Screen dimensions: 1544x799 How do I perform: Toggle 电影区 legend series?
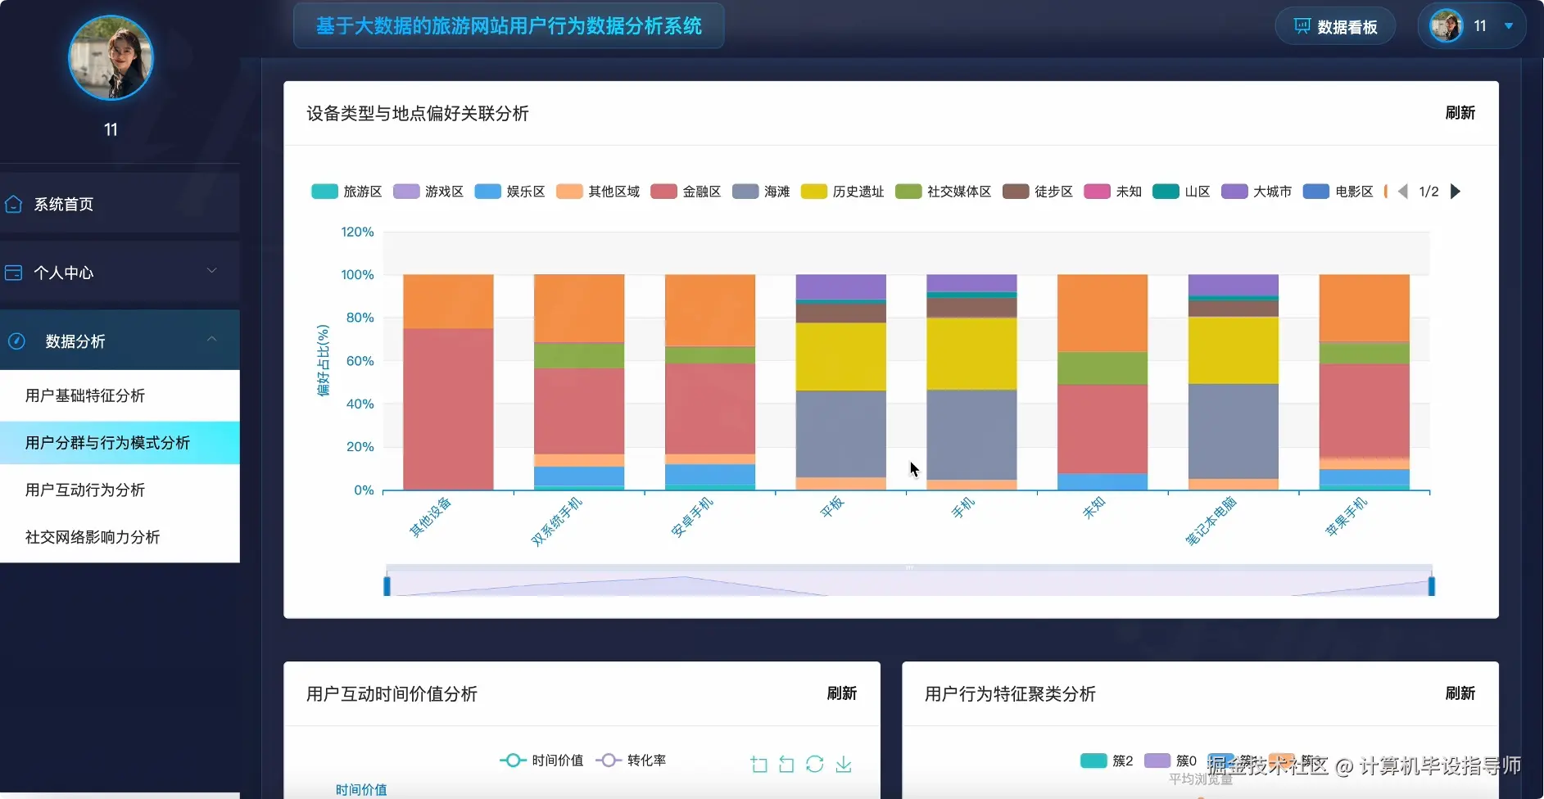pyautogui.click(x=1338, y=192)
